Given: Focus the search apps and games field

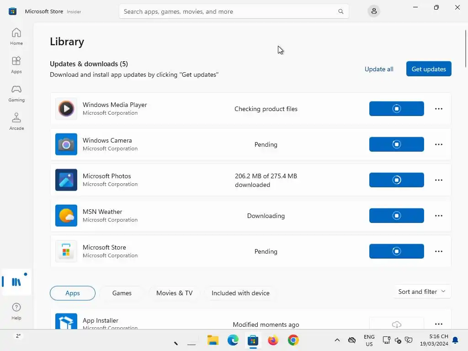Looking at the screenshot, I should coord(234,11).
